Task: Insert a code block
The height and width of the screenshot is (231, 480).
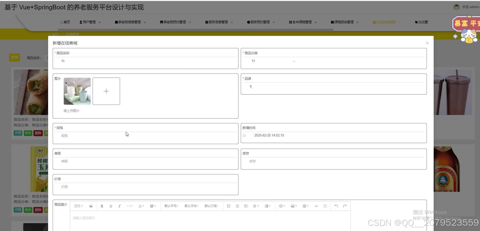Action: click(x=316, y=206)
